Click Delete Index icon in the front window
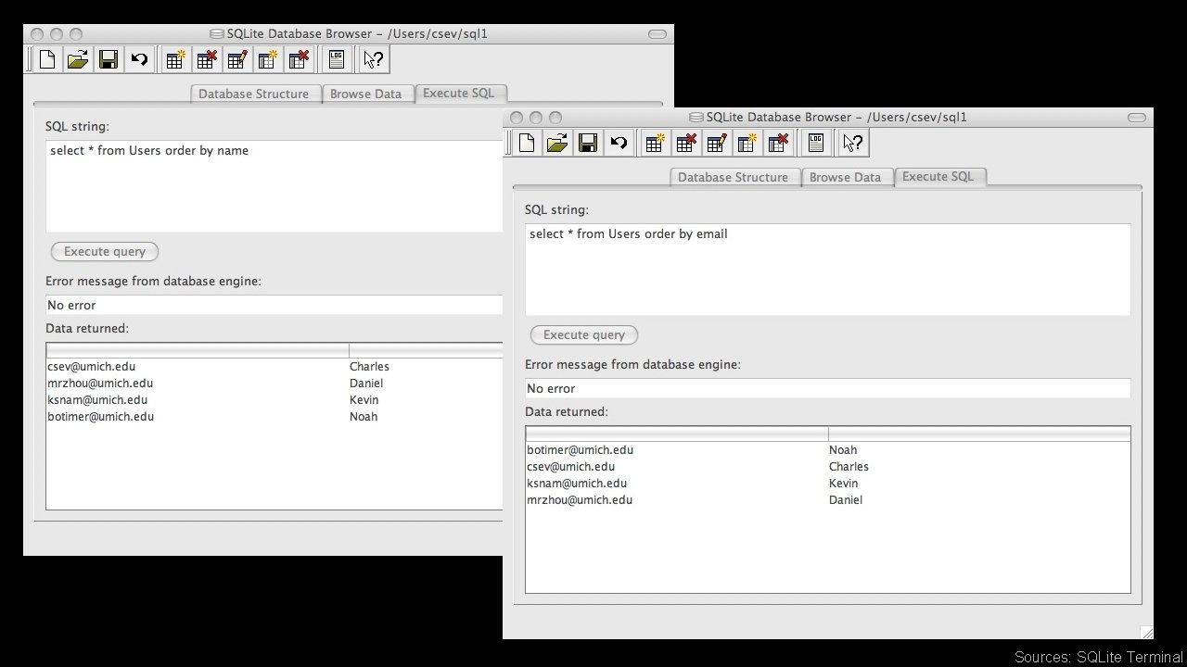 tap(778, 143)
